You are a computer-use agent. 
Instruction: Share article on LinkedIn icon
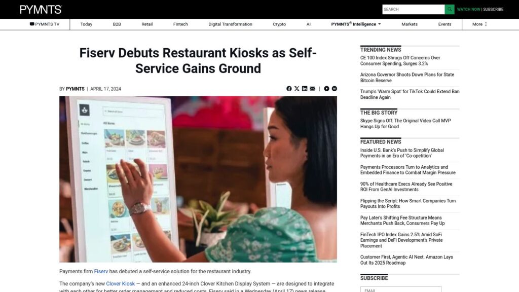pyautogui.click(x=305, y=89)
